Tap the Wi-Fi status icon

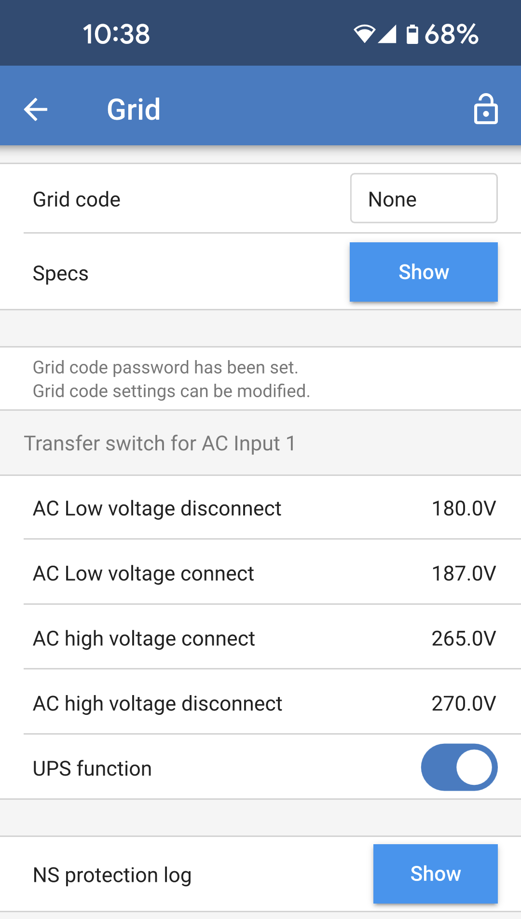coord(364,34)
